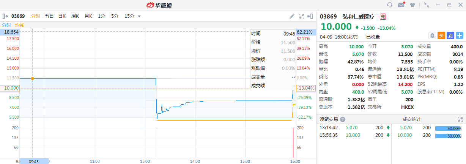Toggle the 分时 price line display

coord(6,25)
